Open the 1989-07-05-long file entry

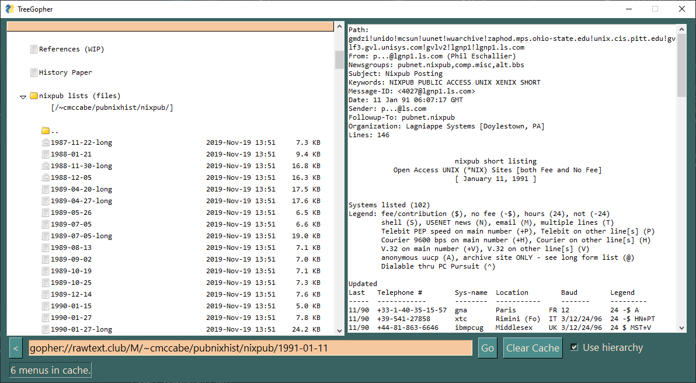[81, 236]
